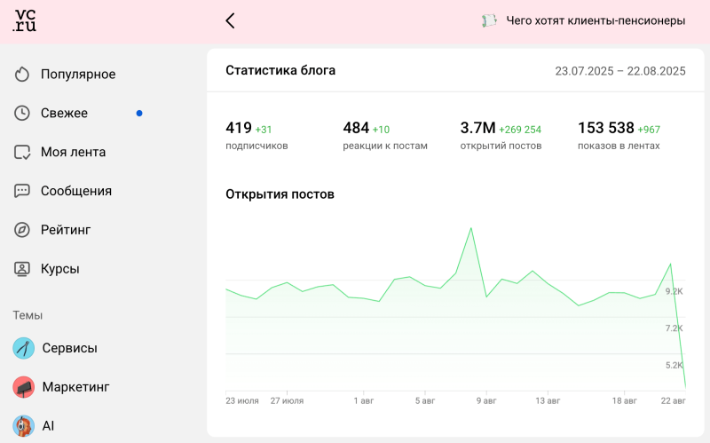Click the clock icon beside Свежее
This screenshot has height=443, width=710.
point(23,114)
